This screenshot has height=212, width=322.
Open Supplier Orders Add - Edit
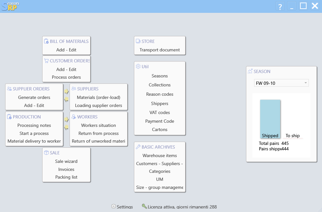coord(34,105)
